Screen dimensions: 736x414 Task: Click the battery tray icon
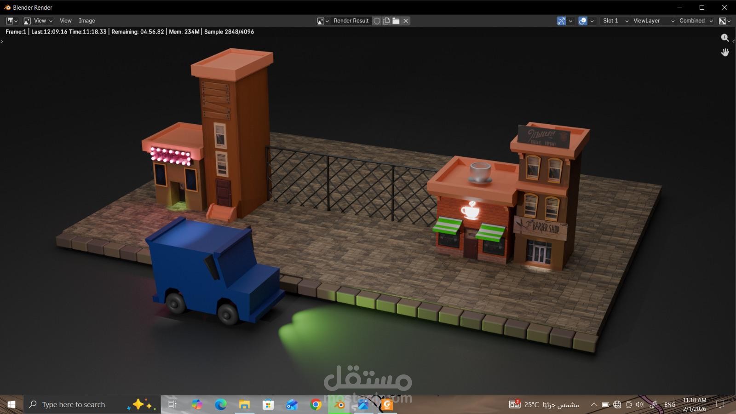pyautogui.click(x=605, y=404)
